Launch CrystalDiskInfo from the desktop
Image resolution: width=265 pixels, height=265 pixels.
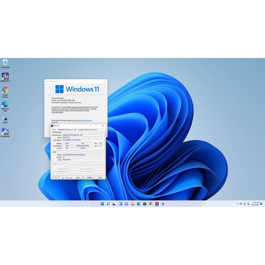(5, 131)
